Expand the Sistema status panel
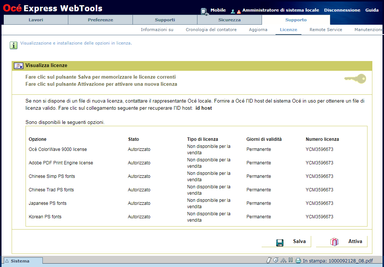The image size is (384, 267). point(23,261)
